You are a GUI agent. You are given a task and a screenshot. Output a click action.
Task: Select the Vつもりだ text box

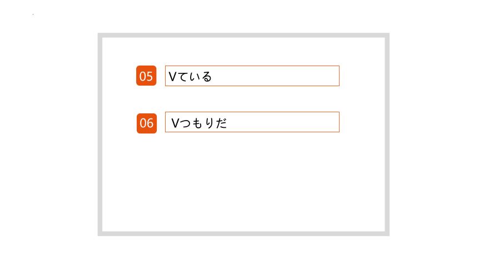click(x=252, y=122)
